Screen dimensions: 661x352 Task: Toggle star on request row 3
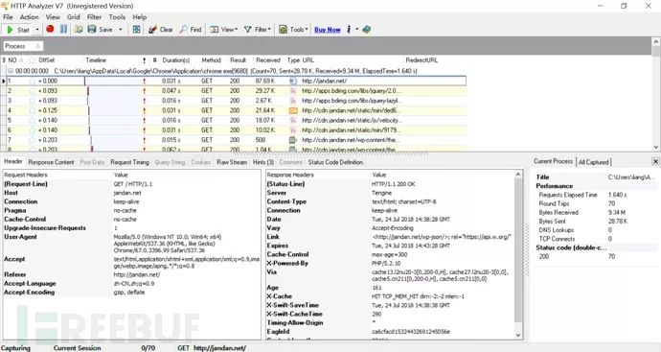pos(32,101)
